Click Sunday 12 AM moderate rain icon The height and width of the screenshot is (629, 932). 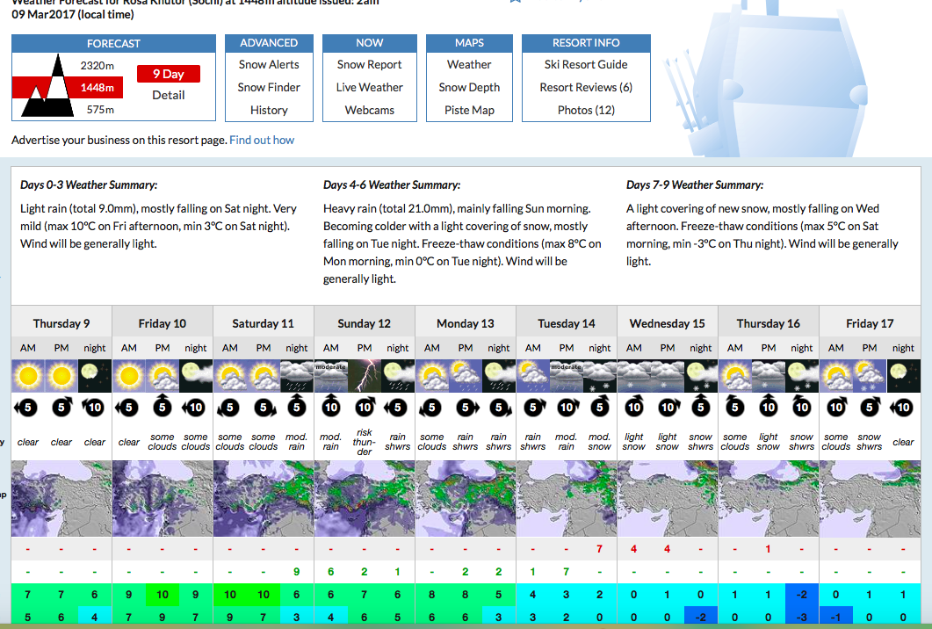331,376
